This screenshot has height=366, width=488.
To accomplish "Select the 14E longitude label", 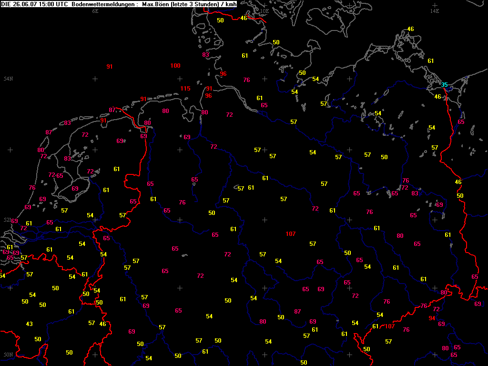I will (x=434, y=10).
